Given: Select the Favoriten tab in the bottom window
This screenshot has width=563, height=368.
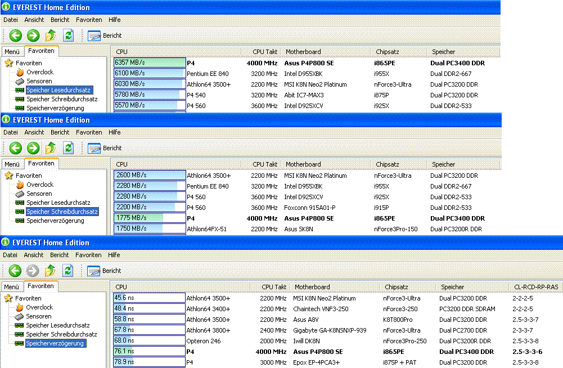Looking at the screenshot, I should click(x=40, y=286).
